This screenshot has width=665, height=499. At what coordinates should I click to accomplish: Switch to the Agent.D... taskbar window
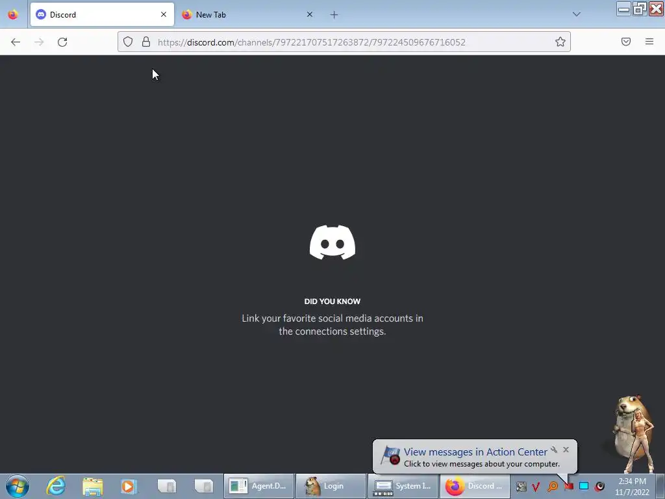[258, 486]
